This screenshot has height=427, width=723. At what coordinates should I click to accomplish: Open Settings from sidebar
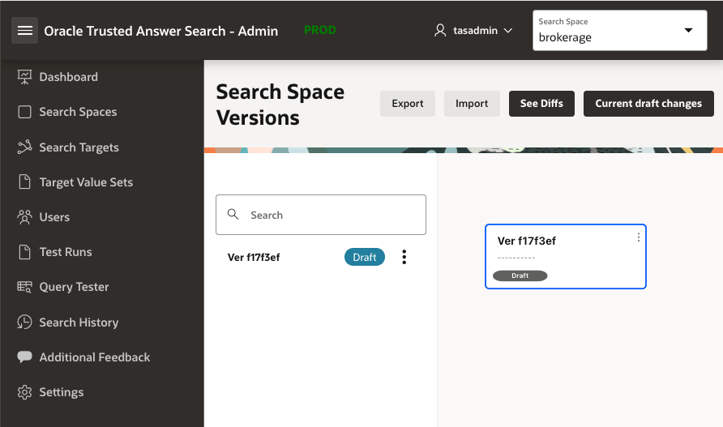(x=62, y=392)
